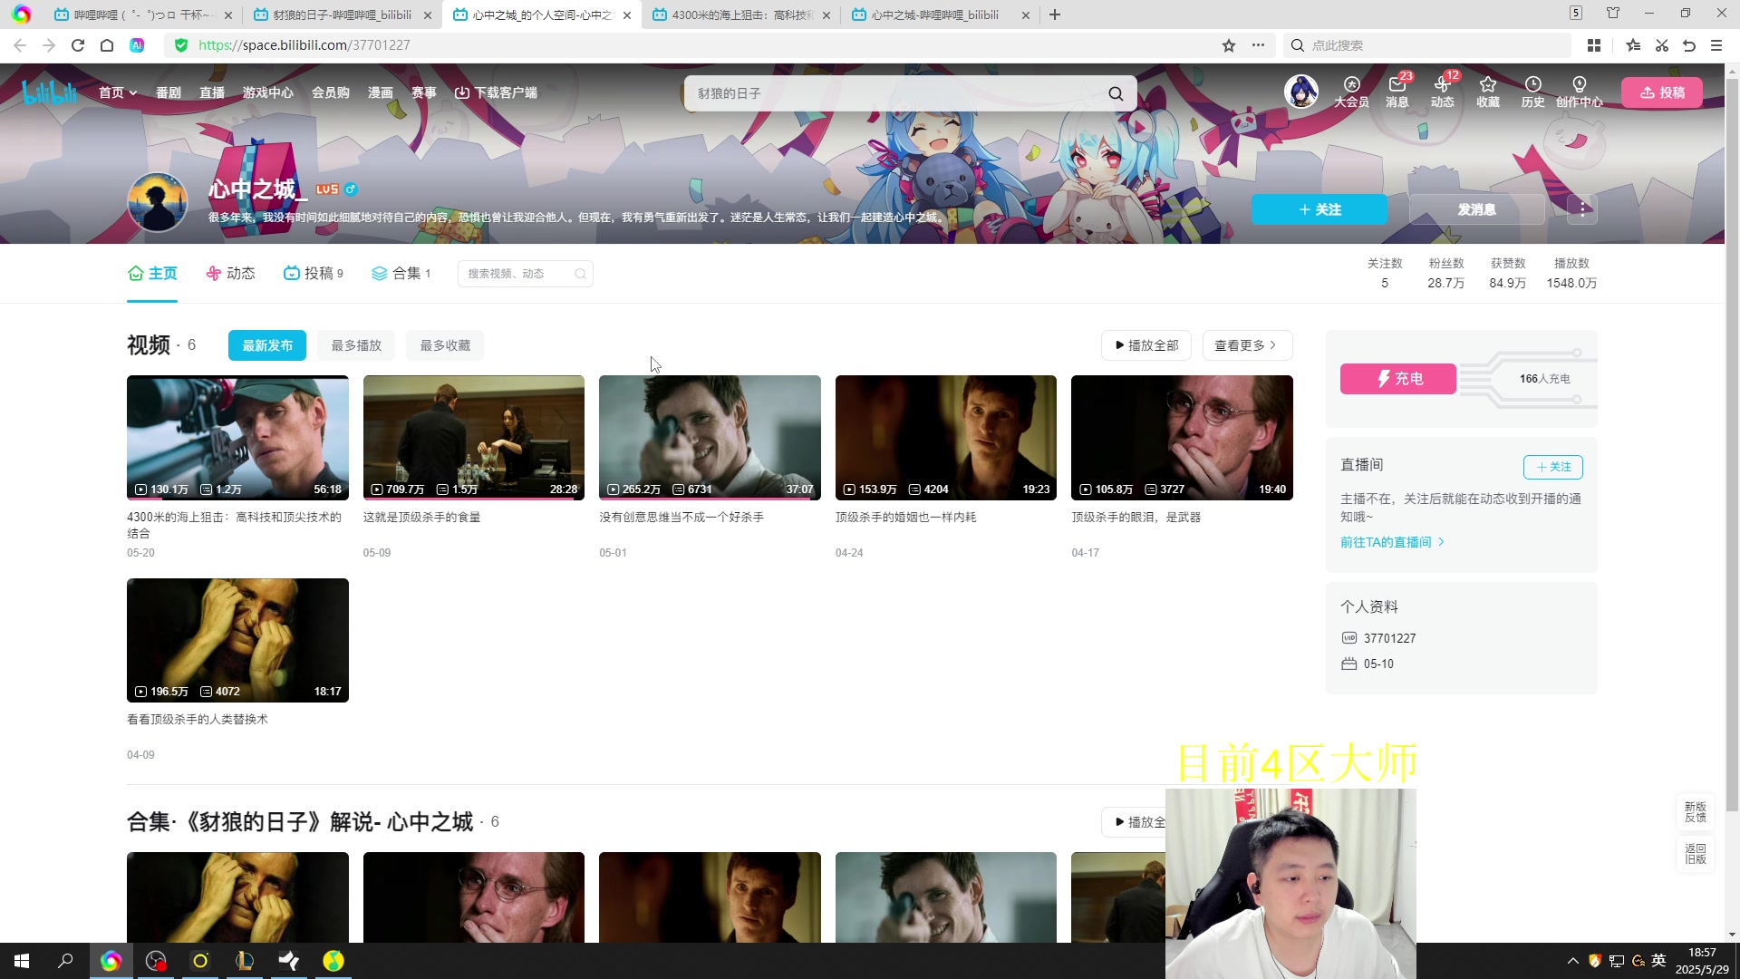Click 粉丝数 28.7万 stat
1740x979 pixels.
click(1445, 273)
